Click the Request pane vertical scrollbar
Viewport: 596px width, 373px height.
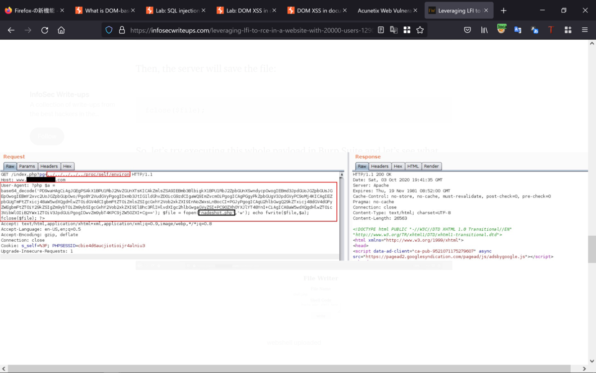tap(341, 216)
